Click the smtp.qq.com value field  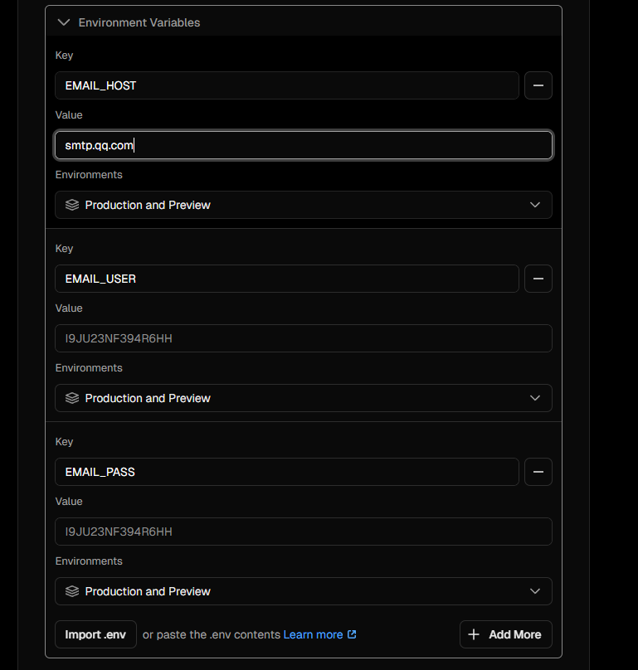point(303,145)
